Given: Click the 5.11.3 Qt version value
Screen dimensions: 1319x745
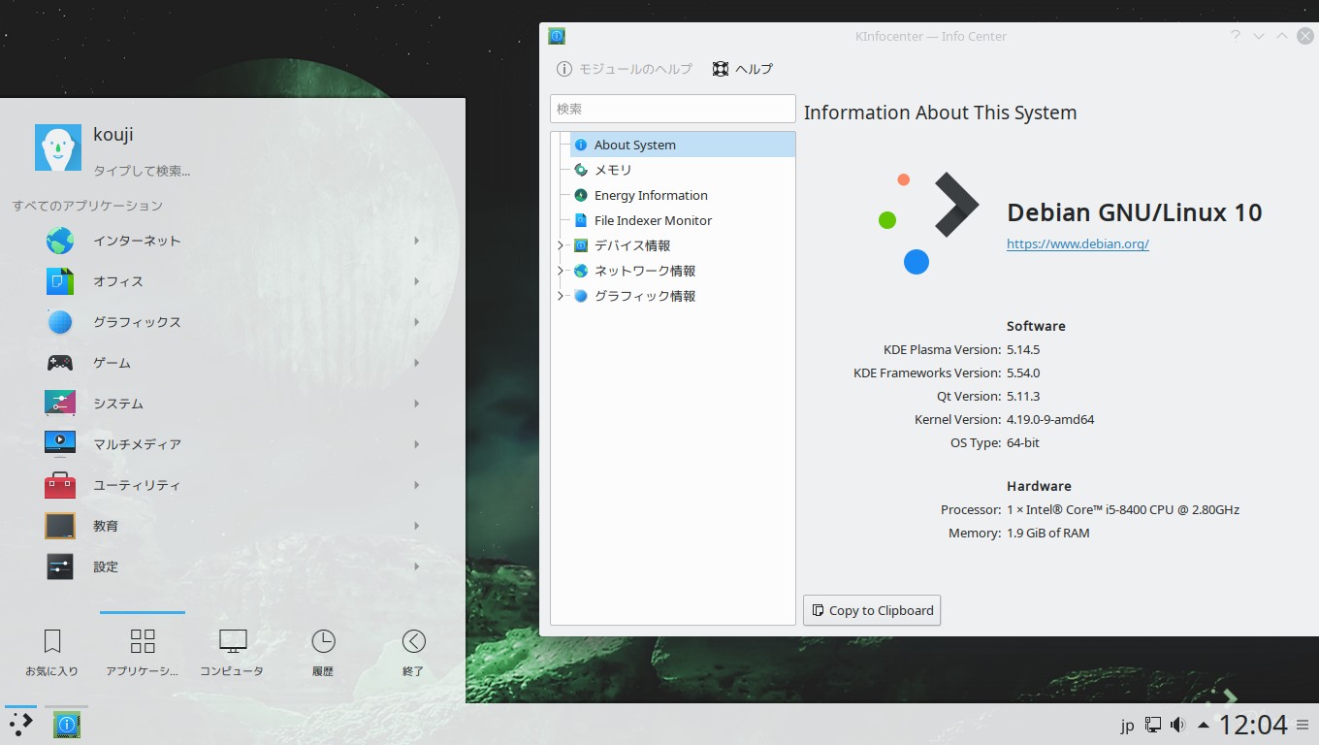Looking at the screenshot, I should [x=1023, y=396].
